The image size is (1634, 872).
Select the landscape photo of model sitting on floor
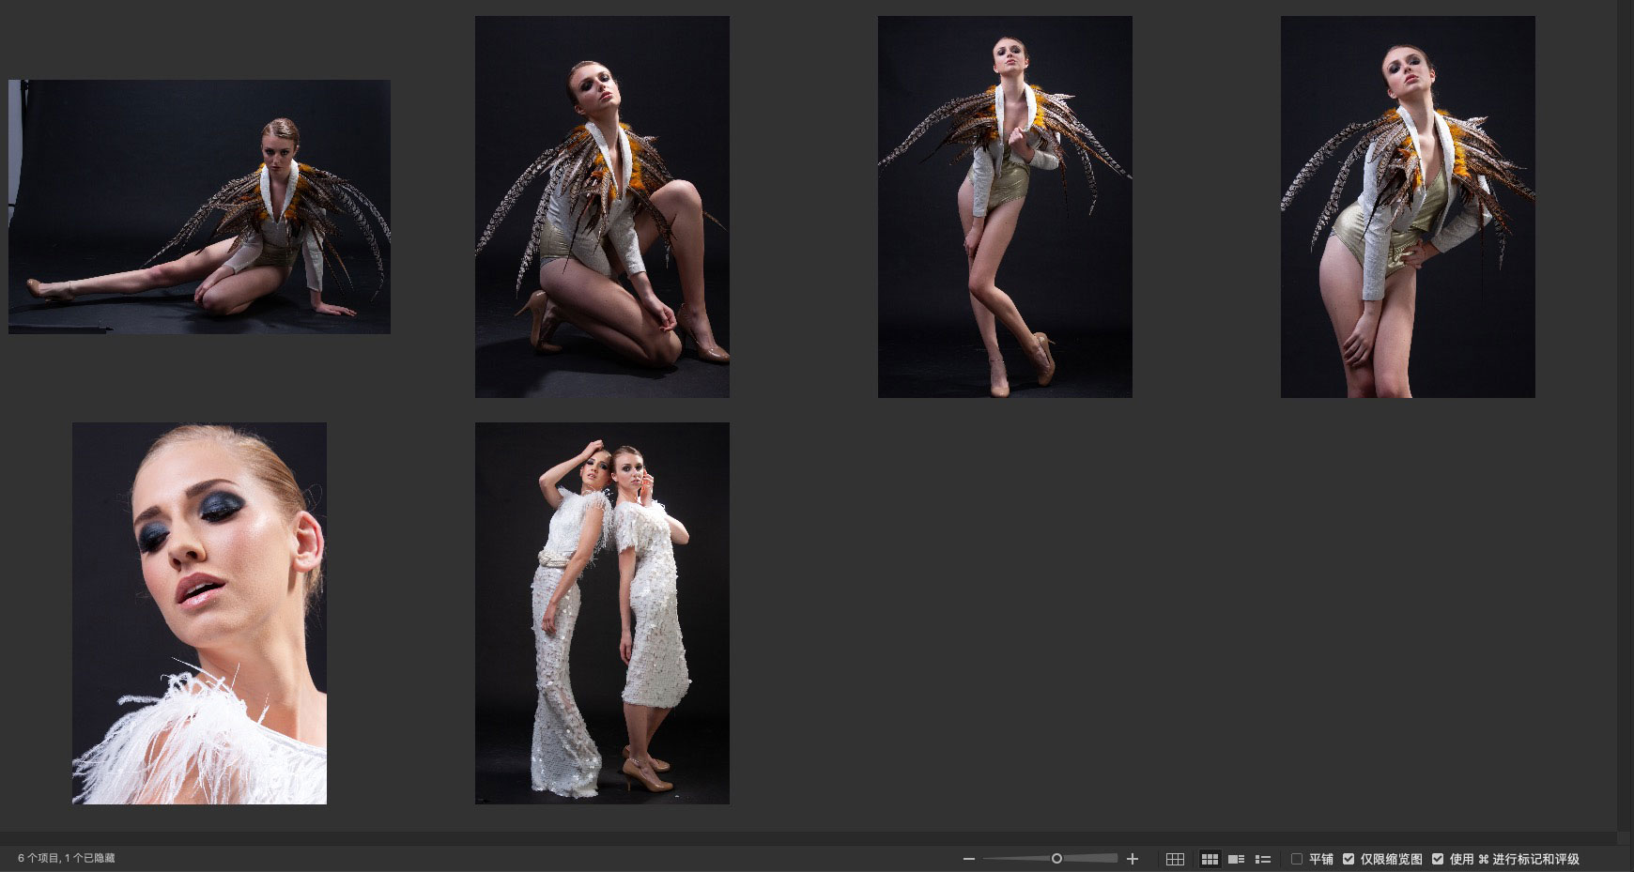(199, 207)
